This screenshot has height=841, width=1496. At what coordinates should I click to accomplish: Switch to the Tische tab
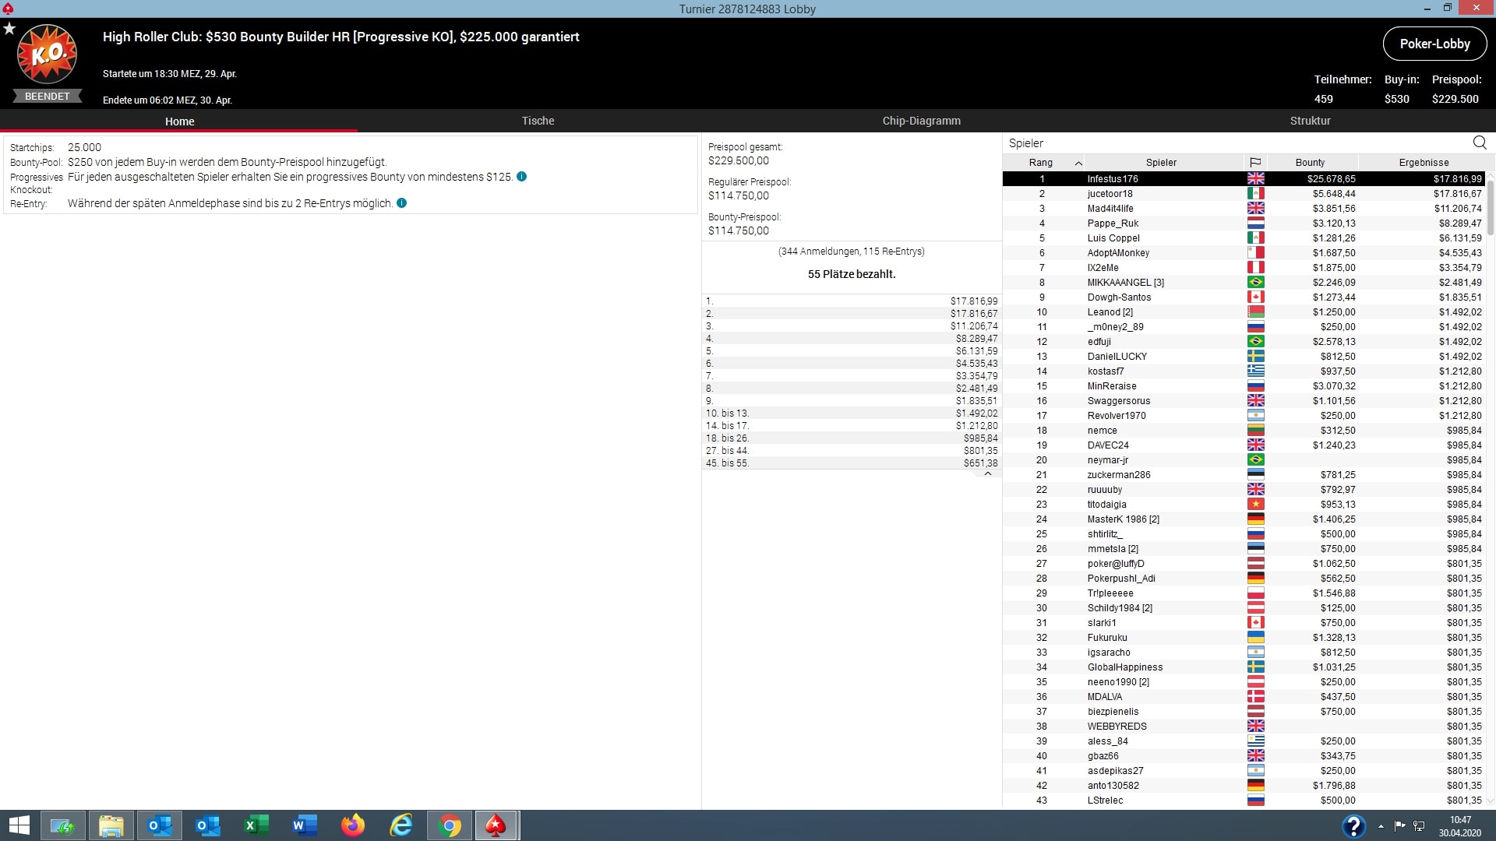coord(538,121)
